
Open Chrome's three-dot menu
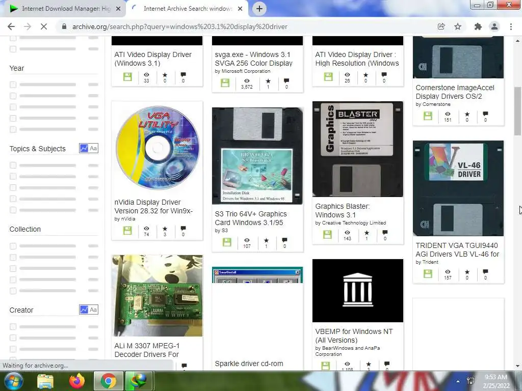click(511, 26)
